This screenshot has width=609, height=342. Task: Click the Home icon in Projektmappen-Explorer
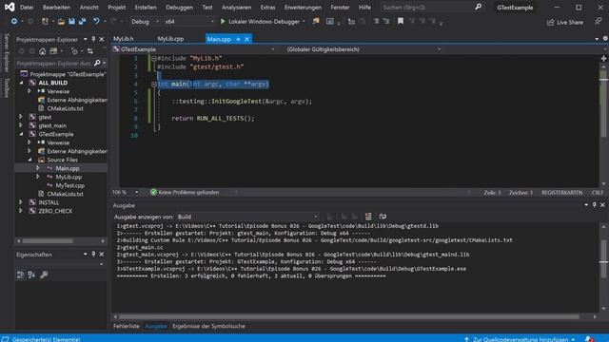42,51
